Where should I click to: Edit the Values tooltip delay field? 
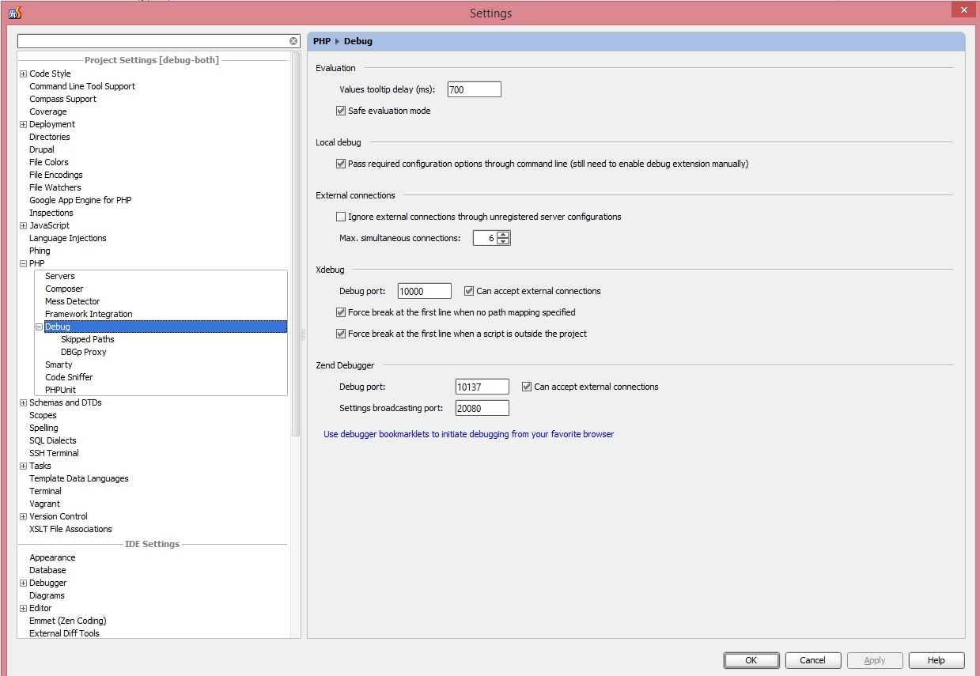coord(474,89)
